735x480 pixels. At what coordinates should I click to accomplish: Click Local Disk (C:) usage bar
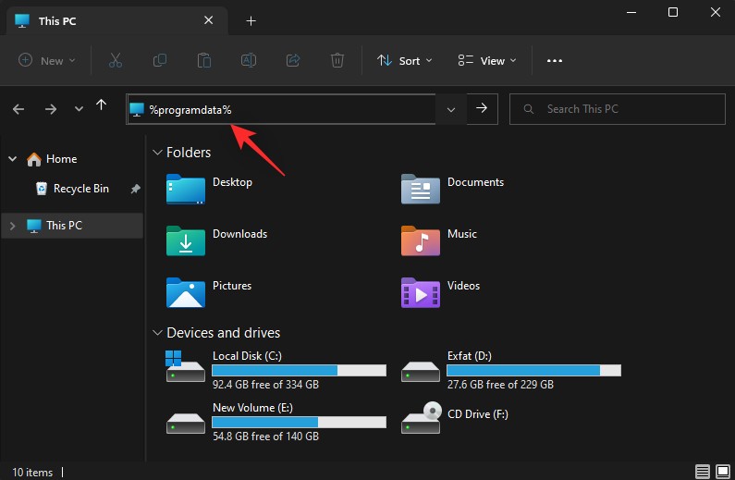point(299,370)
